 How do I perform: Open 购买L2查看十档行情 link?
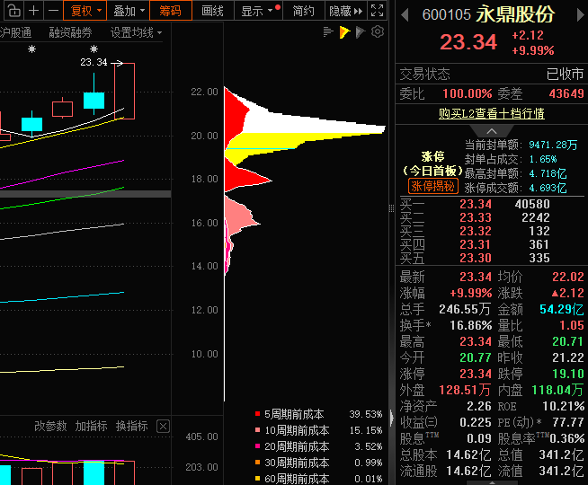pyautogui.click(x=492, y=113)
